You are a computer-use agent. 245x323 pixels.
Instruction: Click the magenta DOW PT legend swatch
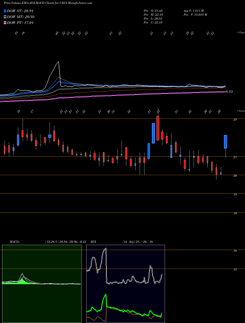click(x=5, y=23)
